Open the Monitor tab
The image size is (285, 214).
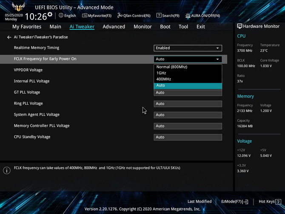point(142,27)
